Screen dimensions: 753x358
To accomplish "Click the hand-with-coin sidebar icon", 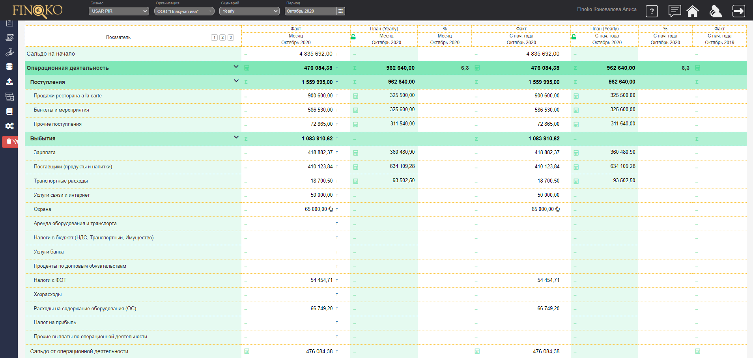I will point(9,52).
